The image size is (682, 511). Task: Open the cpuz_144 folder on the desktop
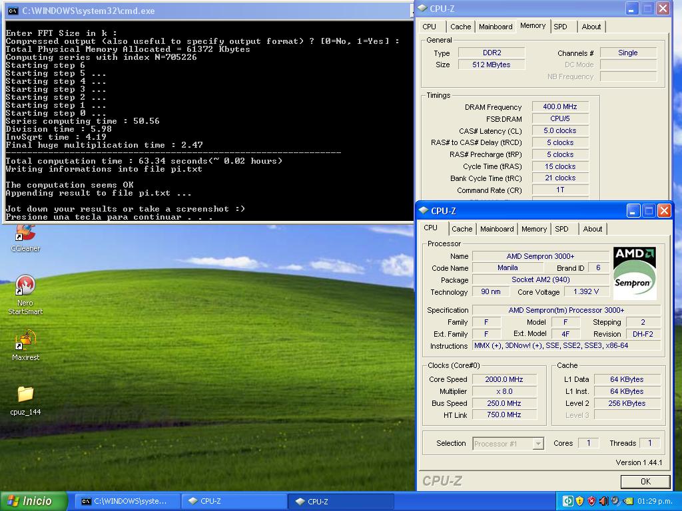coord(25,400)
